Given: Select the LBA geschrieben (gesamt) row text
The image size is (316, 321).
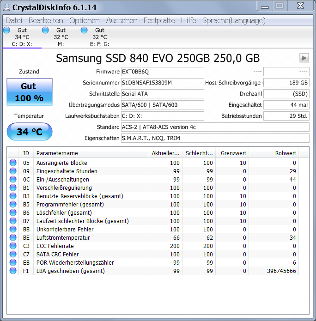Looking at the screenshot, I should [70, 271].
